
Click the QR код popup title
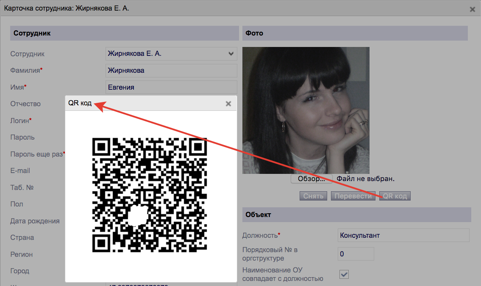(80, 103)
